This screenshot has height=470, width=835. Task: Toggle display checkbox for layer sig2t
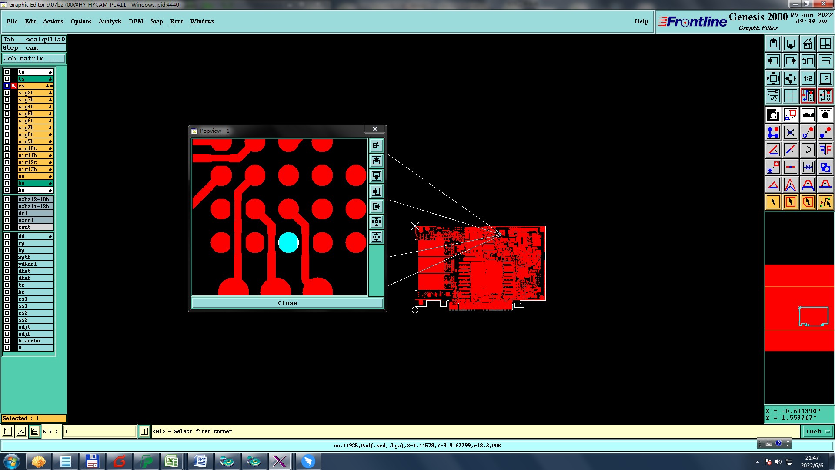click(x=7, y=93)
